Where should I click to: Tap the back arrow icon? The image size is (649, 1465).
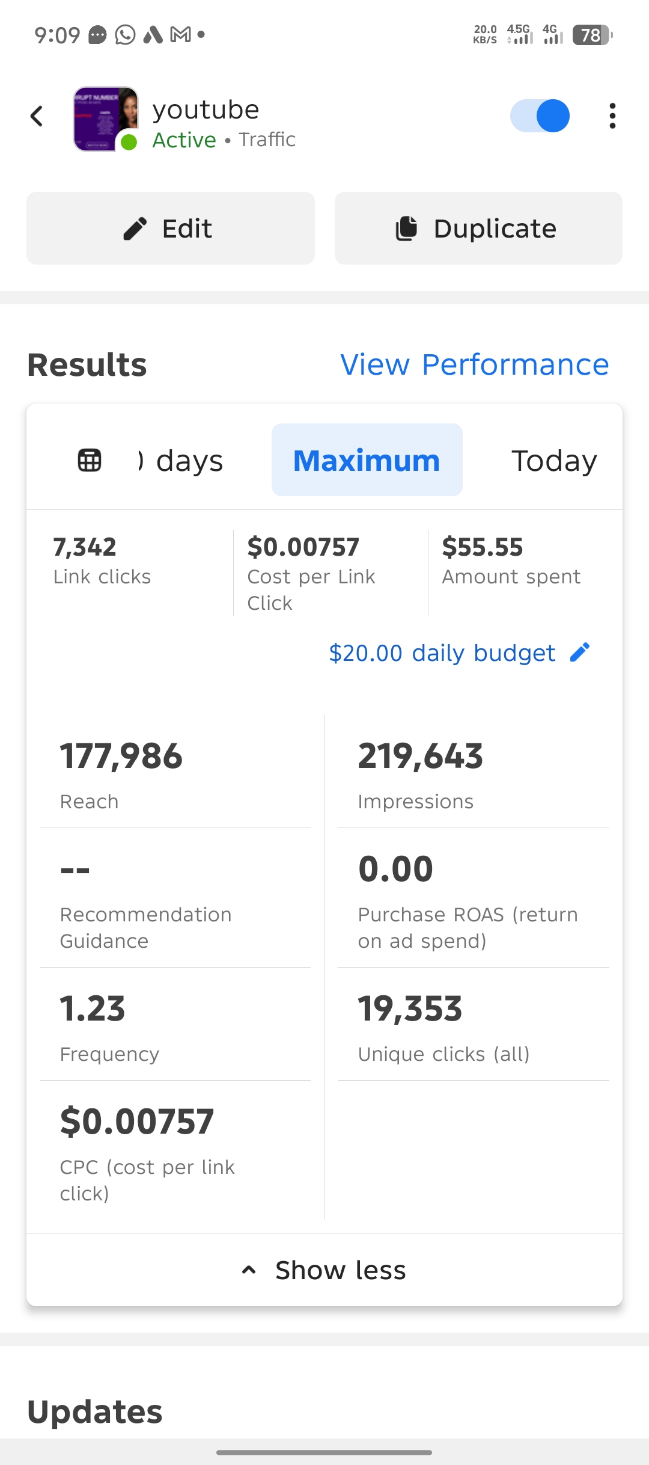point(37,116)
